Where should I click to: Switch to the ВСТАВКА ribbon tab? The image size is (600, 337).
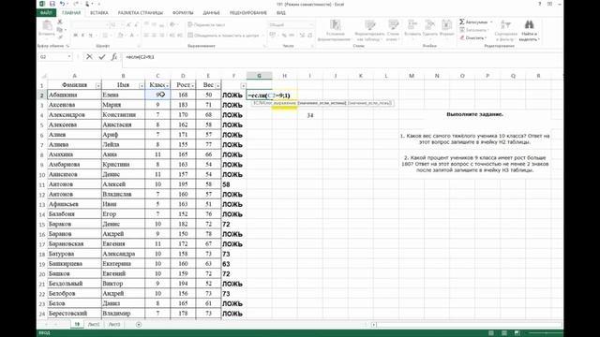click(x=99, y=12)
